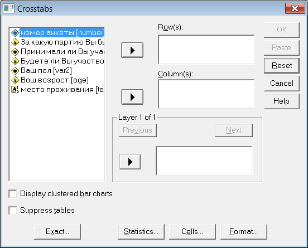This screenshot has height=248, width=308.
Task: Open the Exact... tests dialog
Action: [57, 232]
